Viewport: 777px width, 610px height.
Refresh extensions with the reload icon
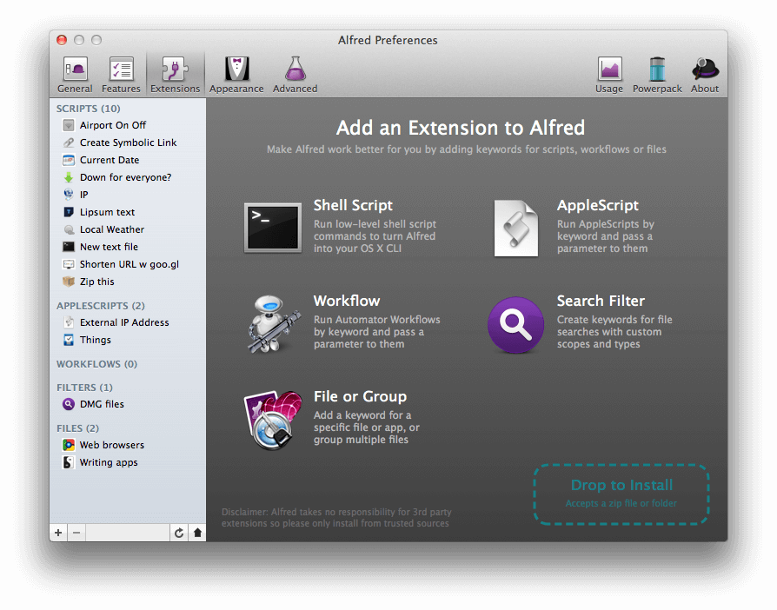point(179,532)
